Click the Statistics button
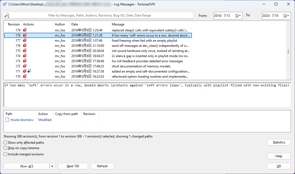Viewport: 295px width, 174px height. point(279,142)
